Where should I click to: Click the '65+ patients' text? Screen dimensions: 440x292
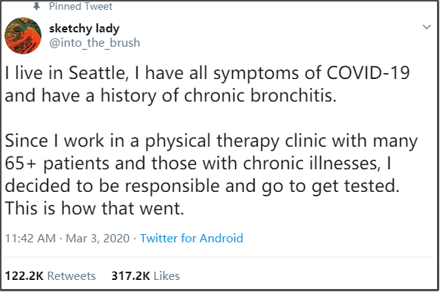[57, 163]
